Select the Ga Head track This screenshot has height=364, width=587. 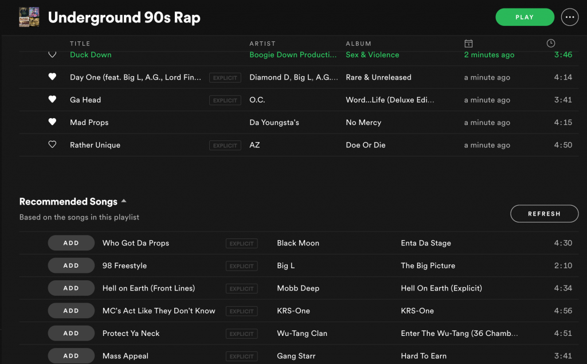(85, 100)
